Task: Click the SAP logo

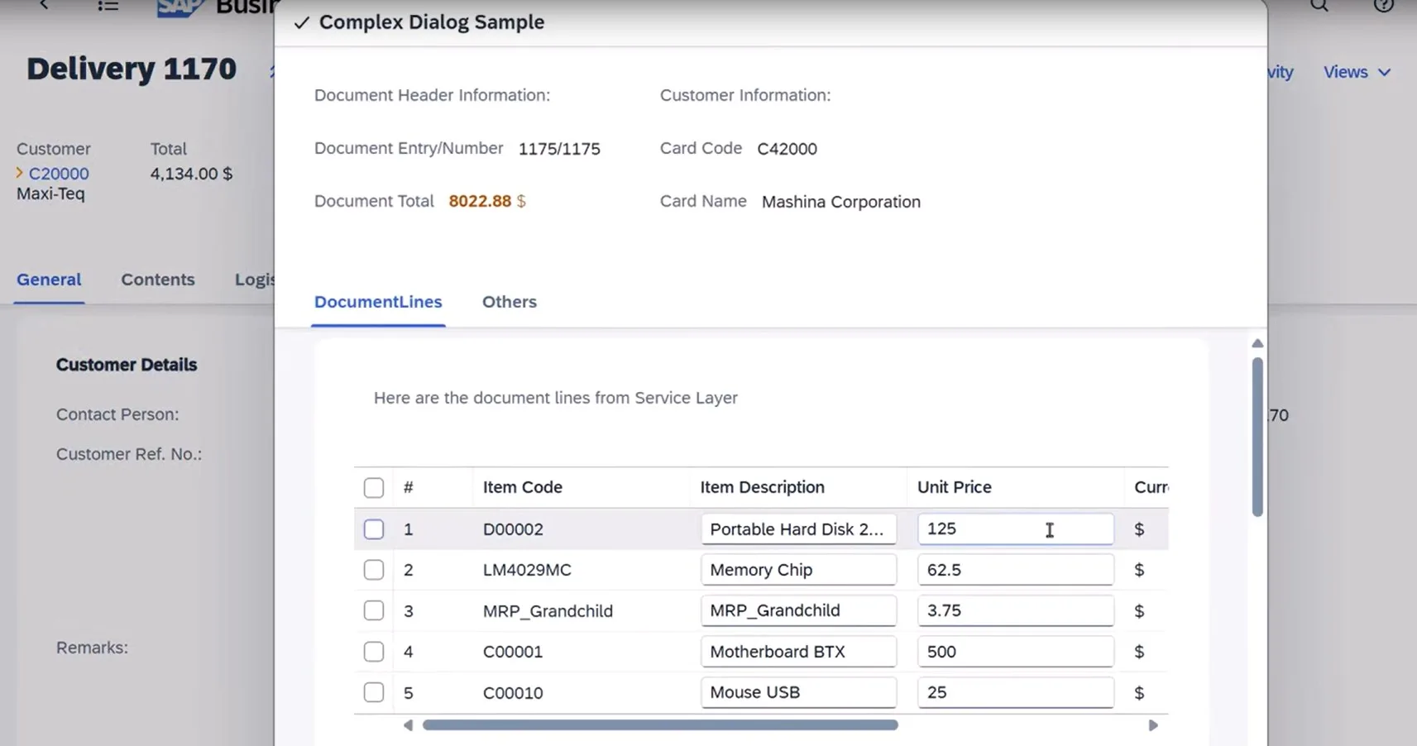Action: pos(178,7)
